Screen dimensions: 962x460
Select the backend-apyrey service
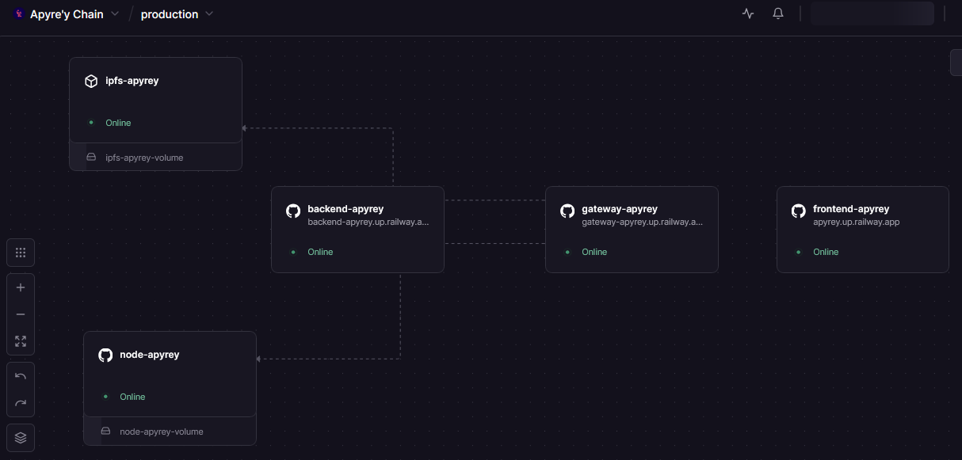[345, 209]
